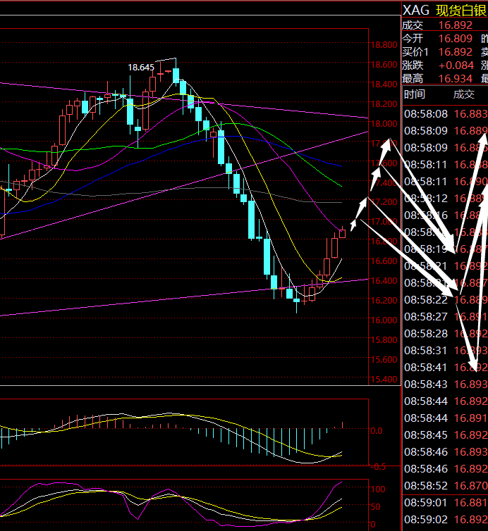Select the 时间 column header
Viewport: 488px width, 531px height.
[414, 94]
